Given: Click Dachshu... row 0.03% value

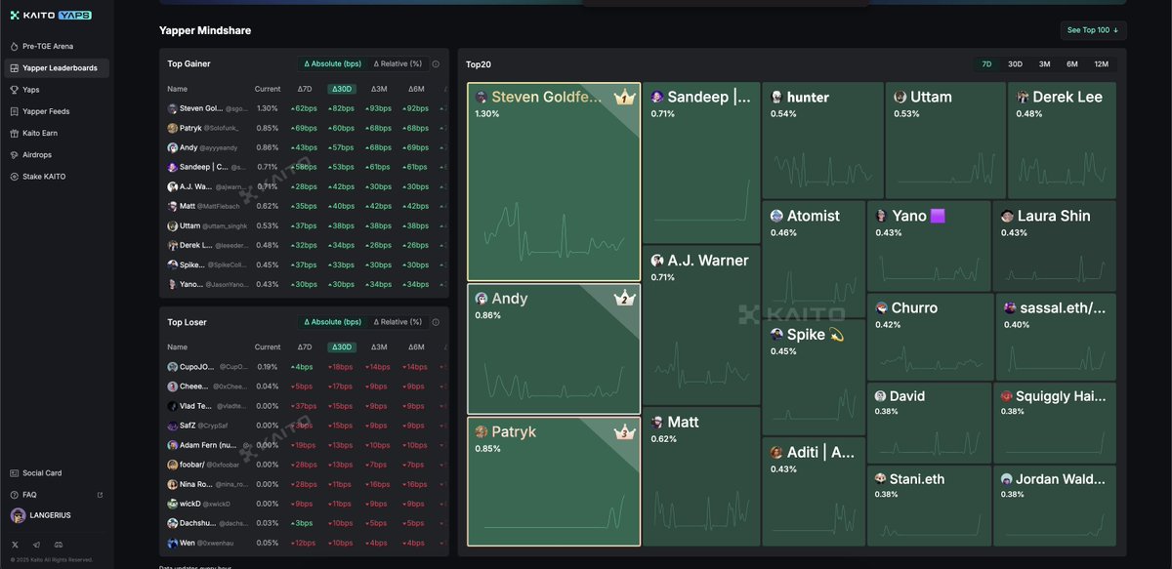Looking at the screenshot, I should click(267, 523).
